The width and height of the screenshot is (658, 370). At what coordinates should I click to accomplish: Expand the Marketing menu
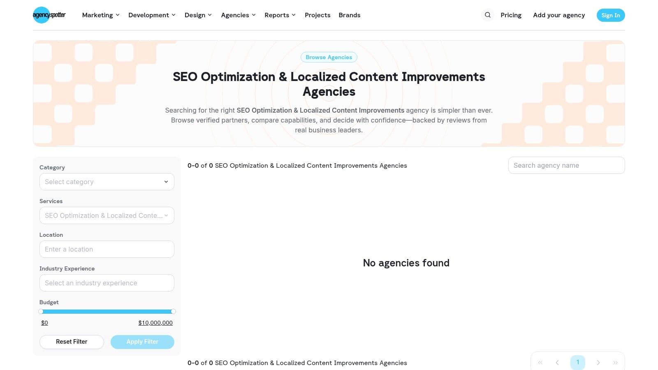click(x=101, y=15)
